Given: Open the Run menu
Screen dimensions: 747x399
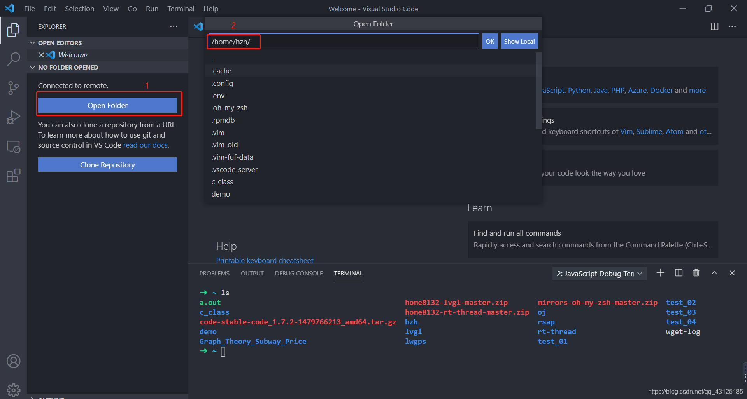Looking at the screenshot, I should point(152,9).
